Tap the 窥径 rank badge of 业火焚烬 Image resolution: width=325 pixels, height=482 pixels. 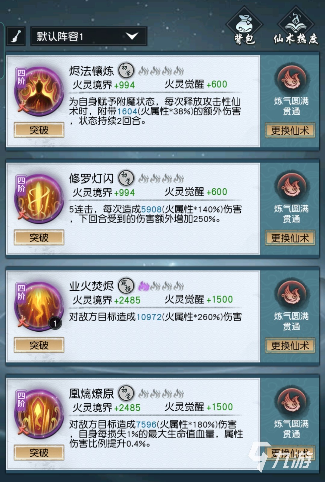[x=126, y=286]
